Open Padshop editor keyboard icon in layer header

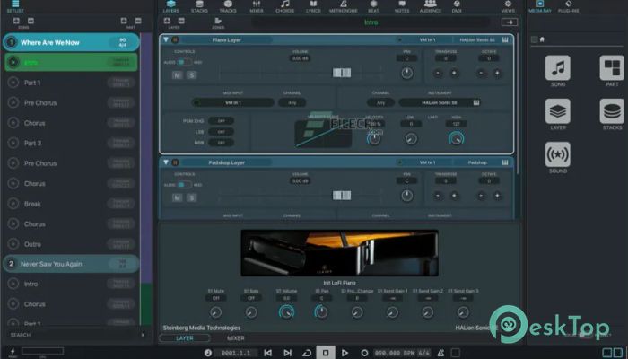(x=505, y=162)
